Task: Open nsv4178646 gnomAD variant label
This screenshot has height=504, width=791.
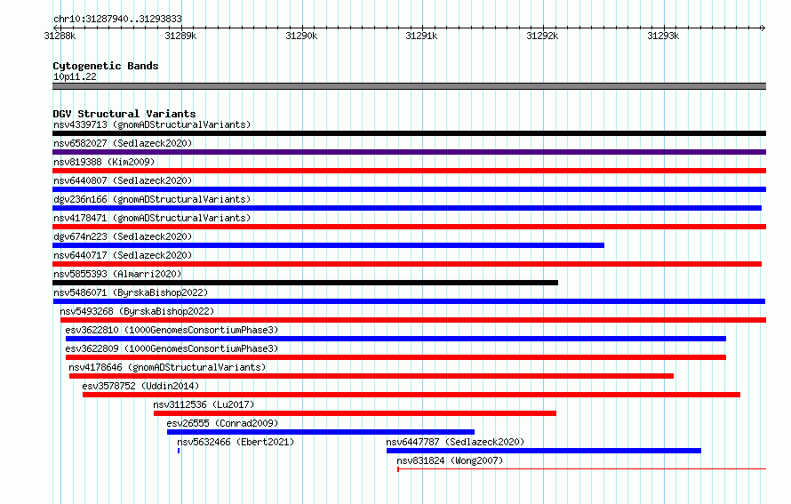Action: [167, 367]
